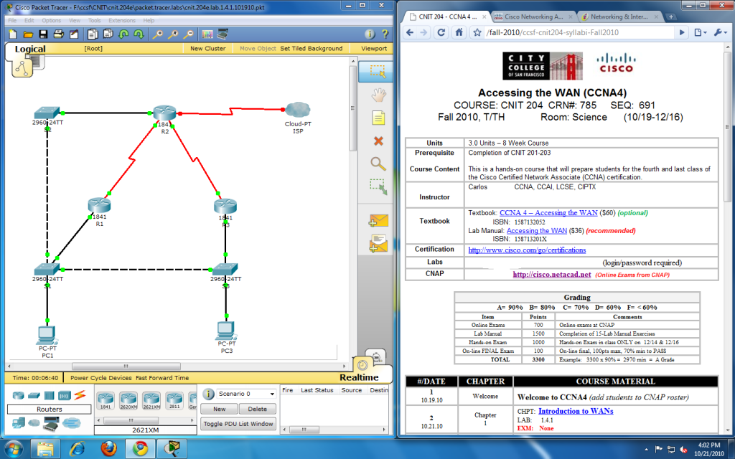This screenshot has height=459, width=735.
Task: Select the End Devices category
Action: pyautogui.click(x=18, y=423)
